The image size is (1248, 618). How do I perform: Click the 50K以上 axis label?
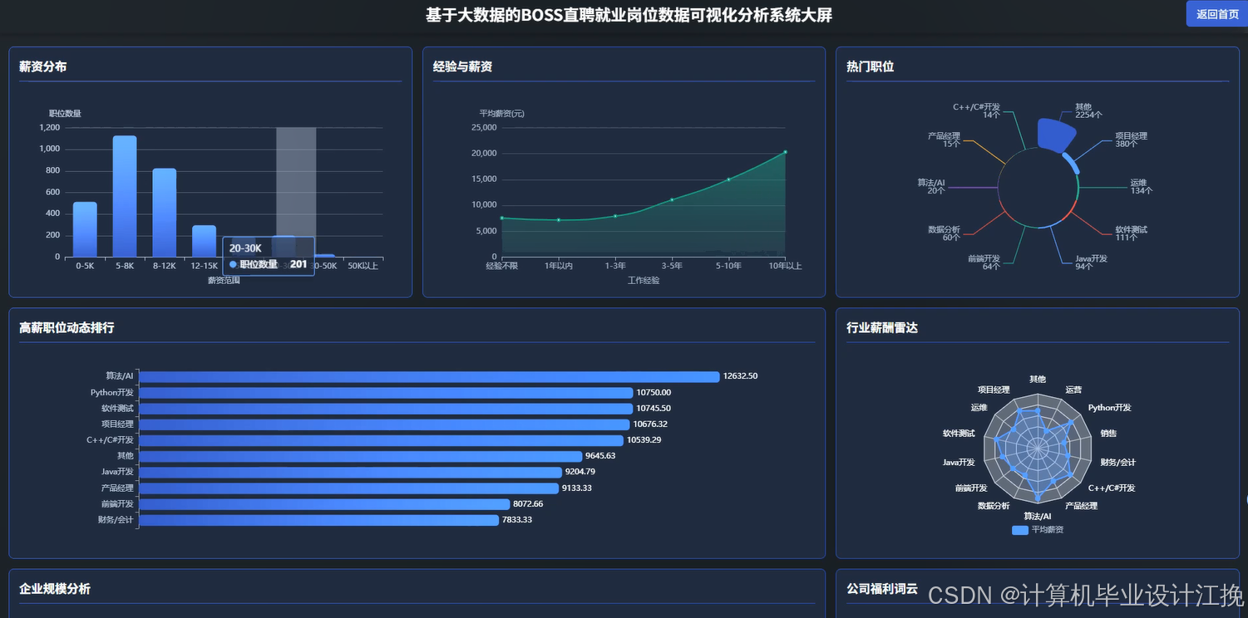click(363, 266)
